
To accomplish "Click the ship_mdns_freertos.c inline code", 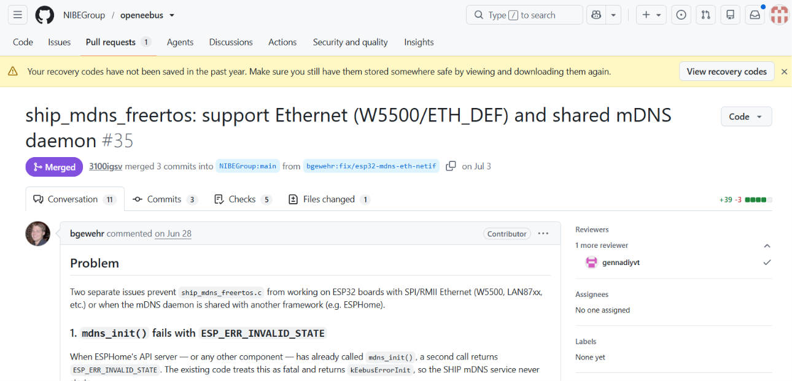I will [222, 293].
